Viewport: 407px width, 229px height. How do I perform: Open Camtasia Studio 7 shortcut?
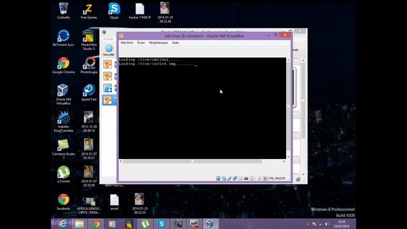pyautogui.click(x=64, y=149)
